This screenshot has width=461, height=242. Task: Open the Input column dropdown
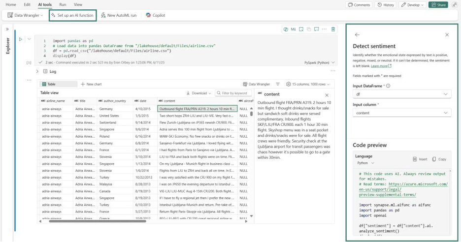point(402,113)
